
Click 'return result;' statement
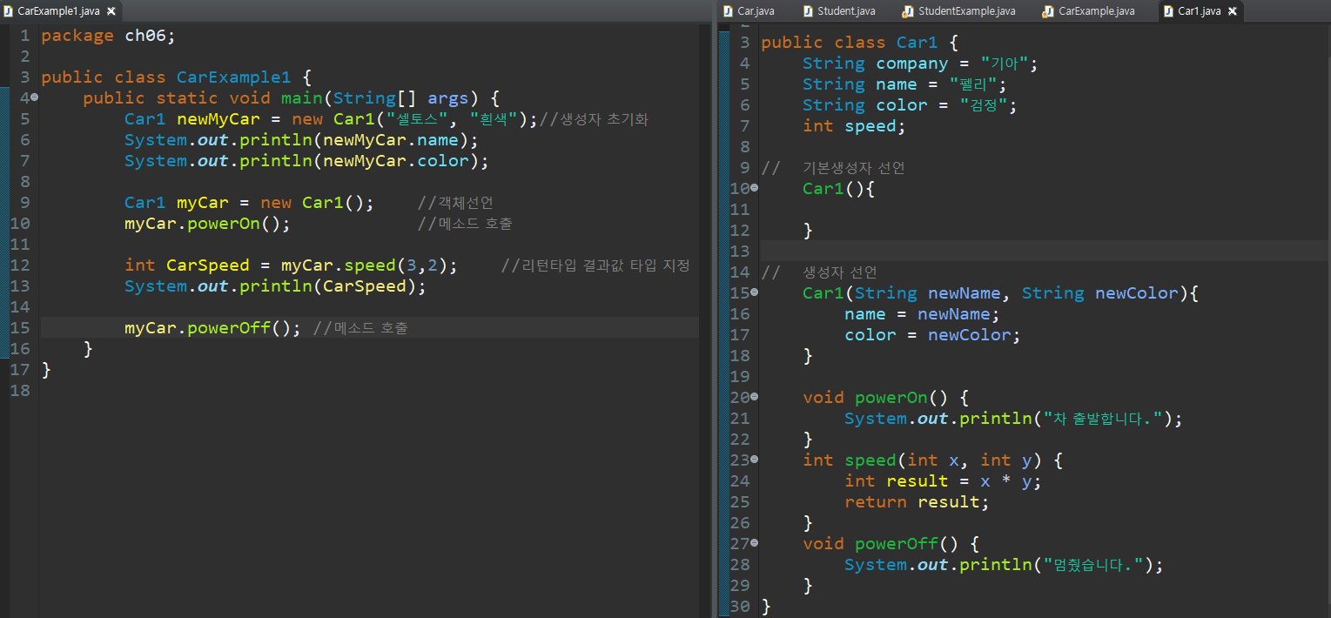917,502
